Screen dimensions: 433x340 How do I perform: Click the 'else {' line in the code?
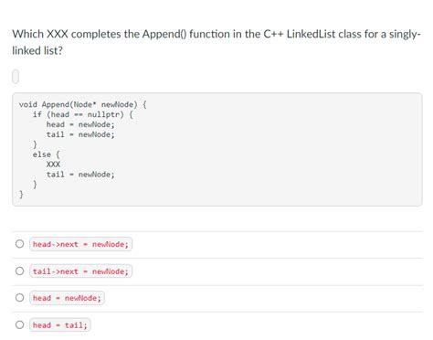tap(47, 154)
